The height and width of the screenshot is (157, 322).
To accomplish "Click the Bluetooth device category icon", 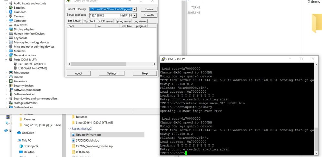I will coord(11,12).
